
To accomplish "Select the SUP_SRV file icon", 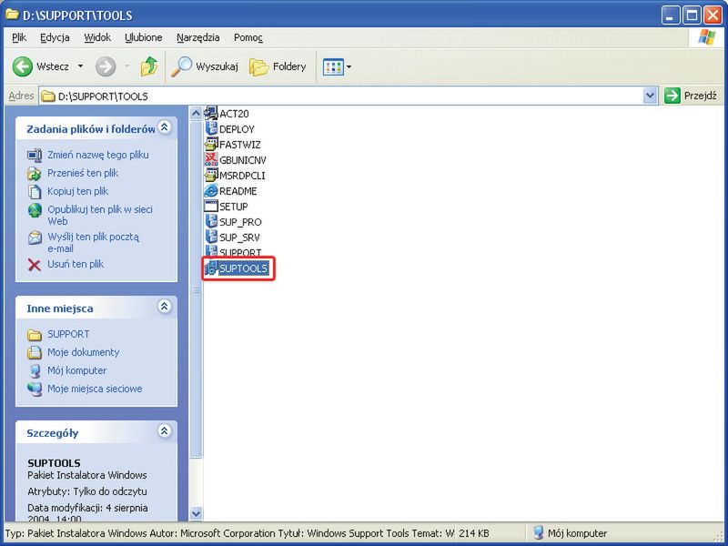I will click(x=211, y=237).
